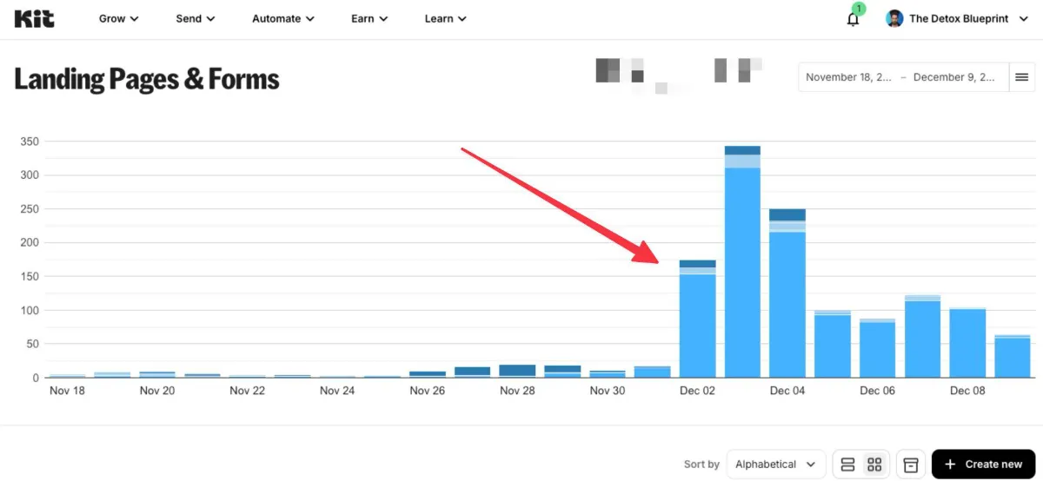This screenshot has width=1043, height=481.
Task: Show archived landing pages and forms
Action: coord(910,465)
